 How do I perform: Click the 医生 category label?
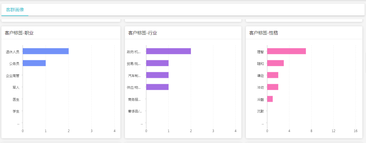(16, 99)
